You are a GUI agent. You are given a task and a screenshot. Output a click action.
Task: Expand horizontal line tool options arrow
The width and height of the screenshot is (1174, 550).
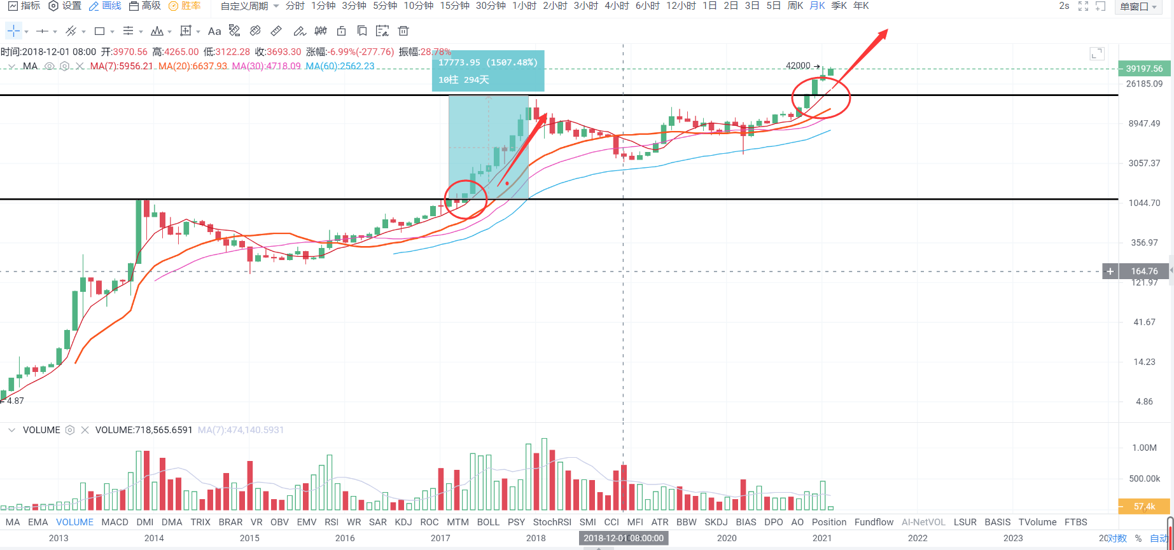[x=55, y=32]
